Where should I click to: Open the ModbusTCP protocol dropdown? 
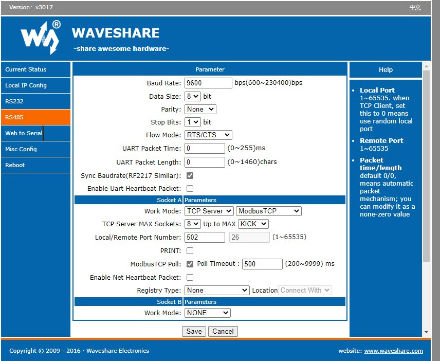(268, 211)
